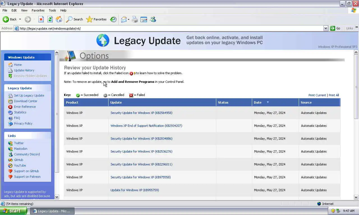Go to the browser Home page icon
Image resolution: width=359 pixels, height=215 pixels.
pyautogui.click(x=59, y=19)
